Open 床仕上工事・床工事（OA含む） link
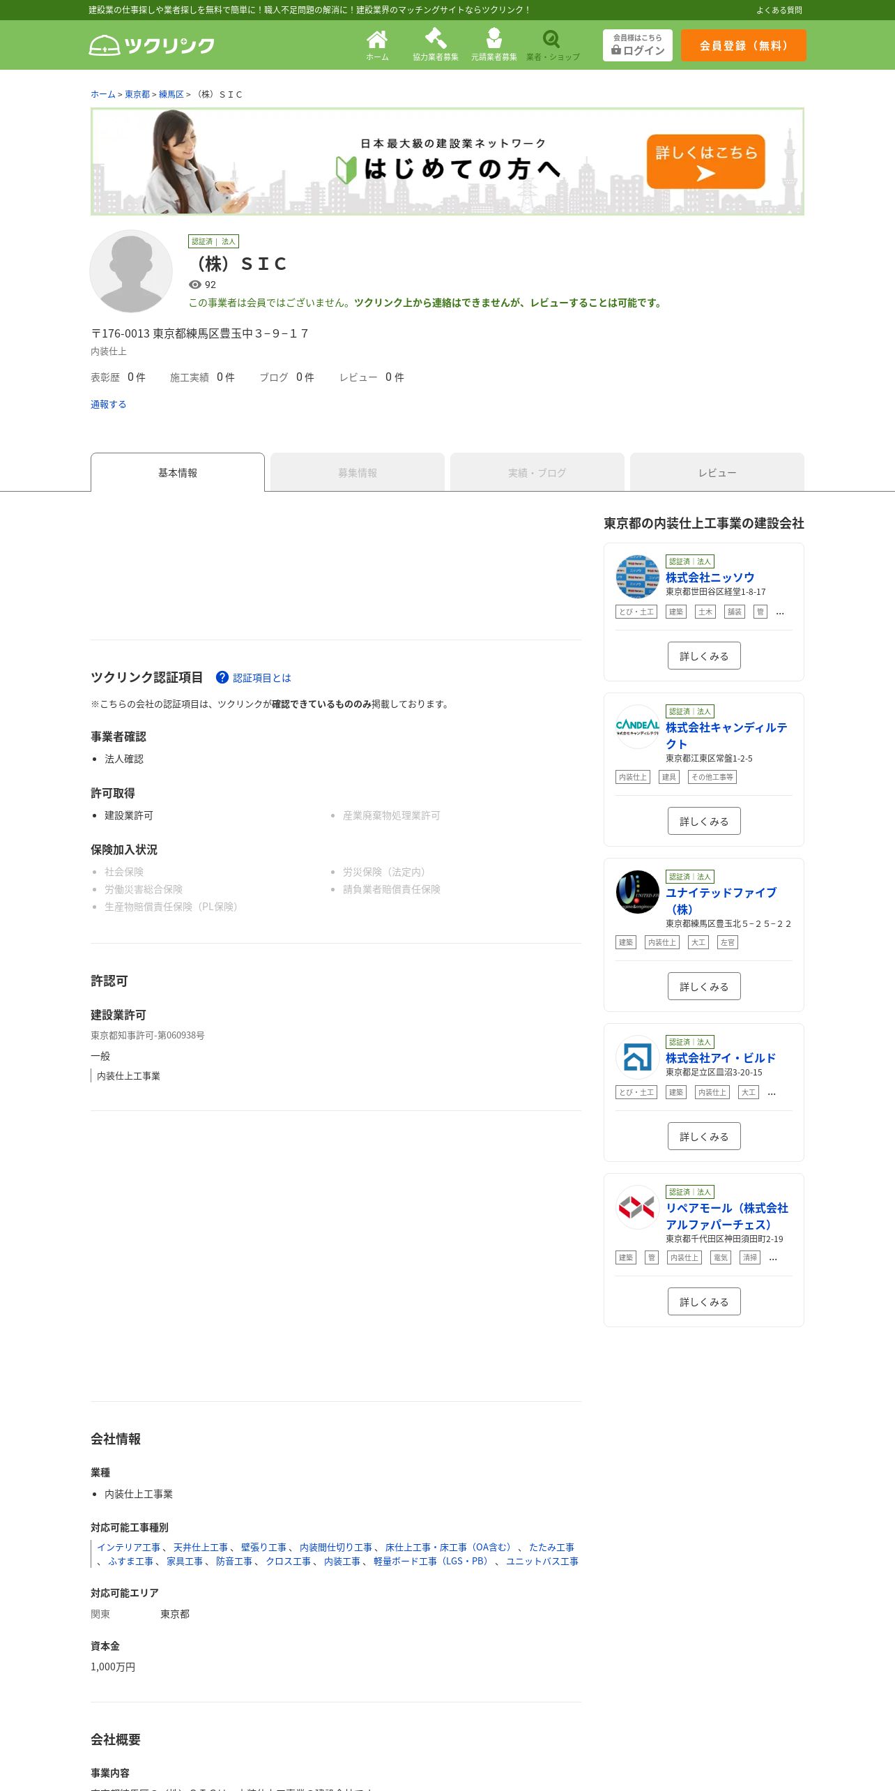 (450, 1547)
